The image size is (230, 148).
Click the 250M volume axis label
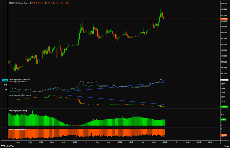pos(223,84)
